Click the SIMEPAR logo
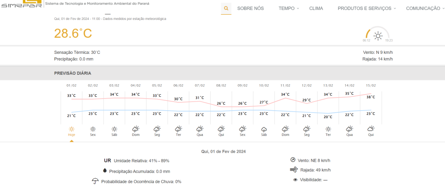This screenshot has height=194, width=445. click(x=22, y=4)
